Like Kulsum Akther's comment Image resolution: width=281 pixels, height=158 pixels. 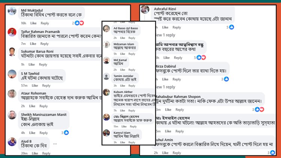[x=123, y=110]
